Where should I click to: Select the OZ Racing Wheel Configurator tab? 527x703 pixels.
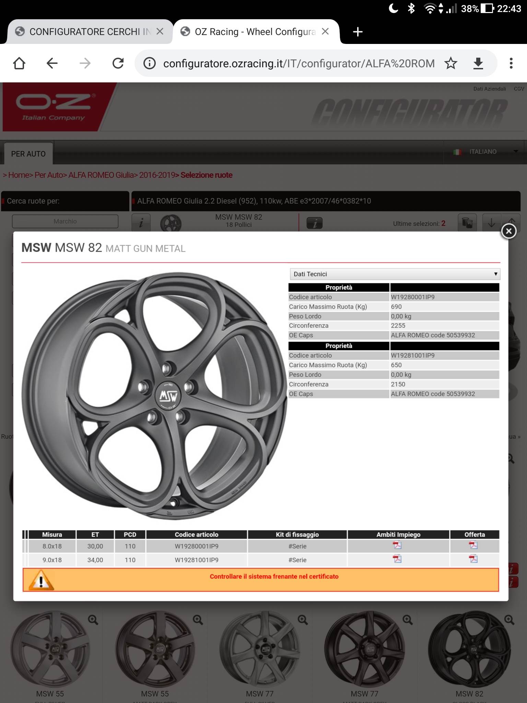pyautogui.click(x=255, y=32)
